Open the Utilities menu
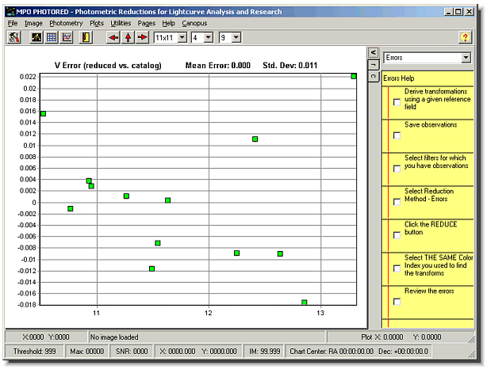 pos(121,23)
